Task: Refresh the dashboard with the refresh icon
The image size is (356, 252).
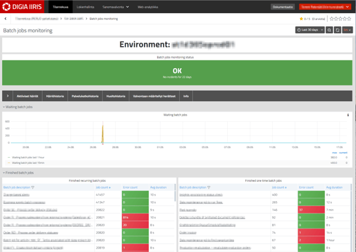Action: (337, 30)
